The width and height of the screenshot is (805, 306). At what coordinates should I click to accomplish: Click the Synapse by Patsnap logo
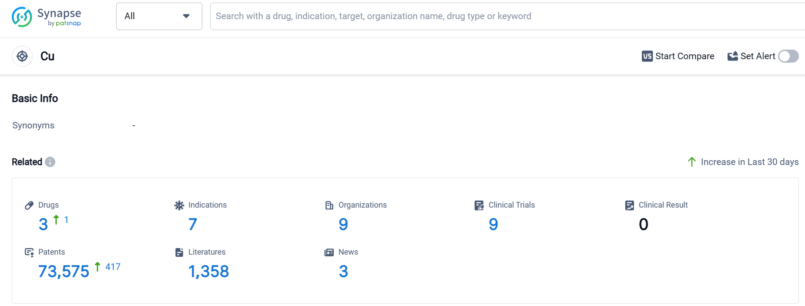click(x=46, y=17)
